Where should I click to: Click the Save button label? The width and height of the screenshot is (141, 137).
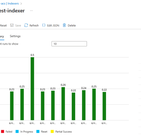click(x=18, y=25)
